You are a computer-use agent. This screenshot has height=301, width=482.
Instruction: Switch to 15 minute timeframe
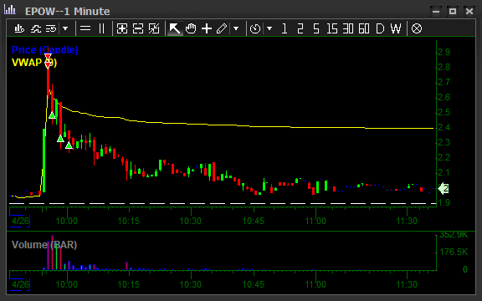click(332, 28)
